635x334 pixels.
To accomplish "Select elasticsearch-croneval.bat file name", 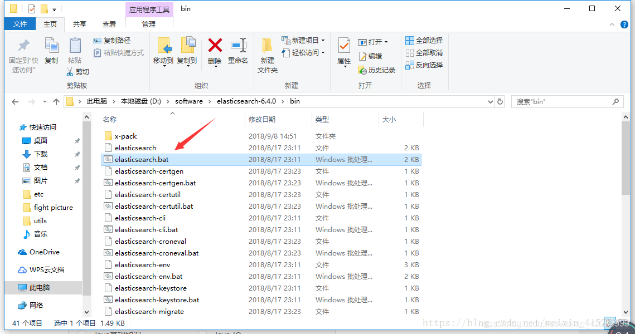I will pyautogui.click(x=157, y=253).
